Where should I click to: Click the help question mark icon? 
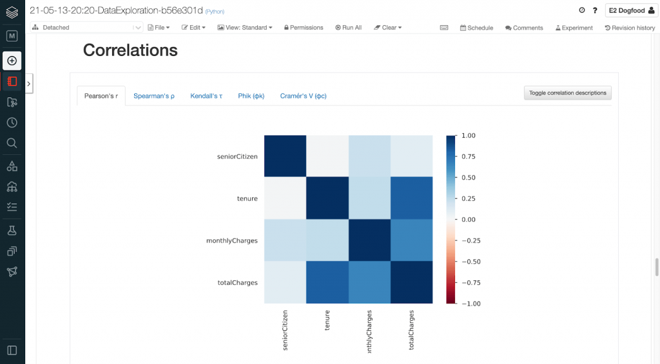595,10
